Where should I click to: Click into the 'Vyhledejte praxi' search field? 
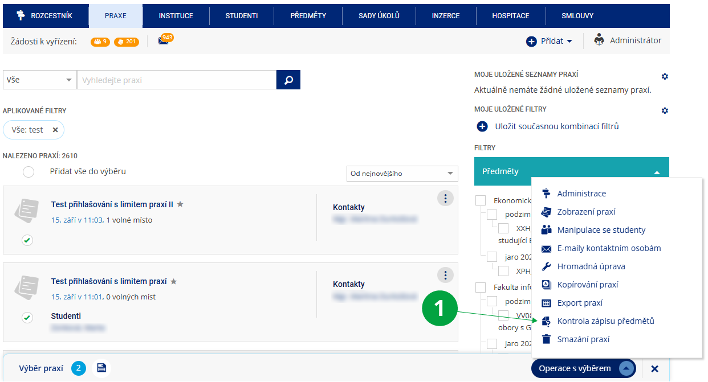click(177, 80)
